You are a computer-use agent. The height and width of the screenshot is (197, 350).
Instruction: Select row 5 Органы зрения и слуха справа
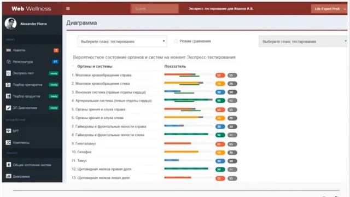(98, 109)
